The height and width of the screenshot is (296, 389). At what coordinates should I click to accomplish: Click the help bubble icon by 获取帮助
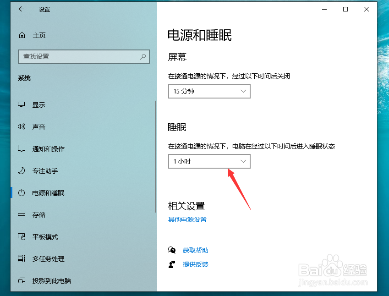pyautogui.click(x=172, y=250)
